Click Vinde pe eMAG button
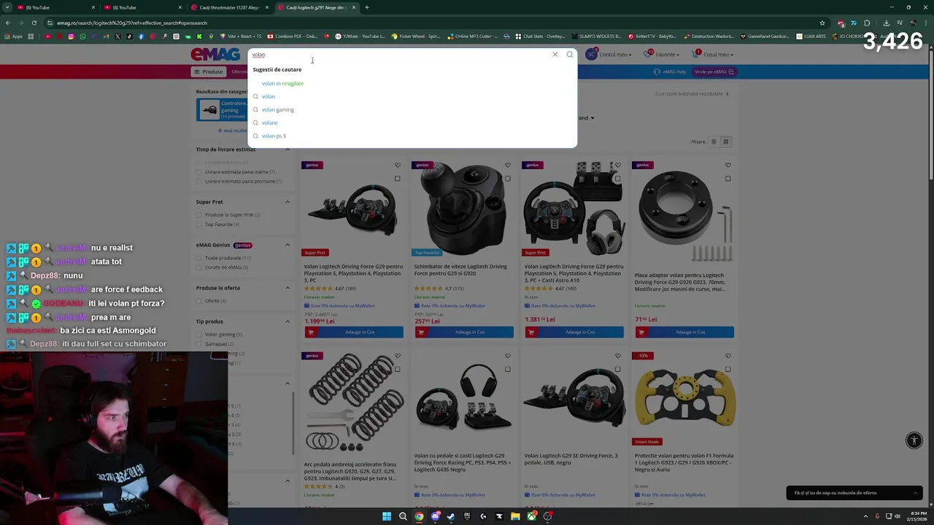The width and height of the screenshot is (934, 525). 714,71
